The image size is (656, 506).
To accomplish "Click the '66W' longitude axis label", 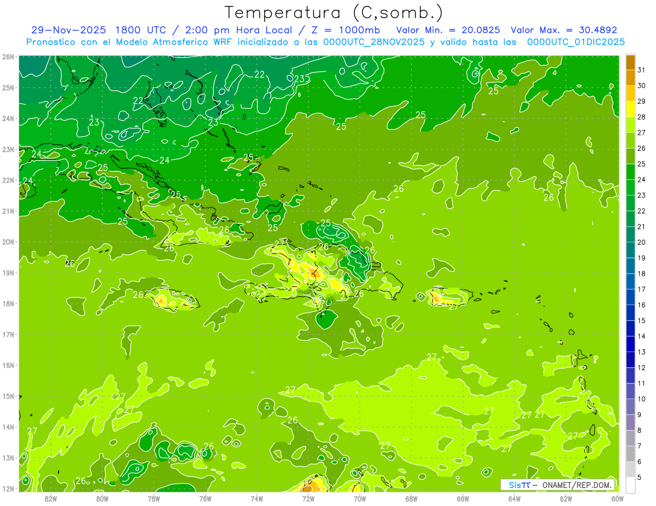I will tap(462, 498).
